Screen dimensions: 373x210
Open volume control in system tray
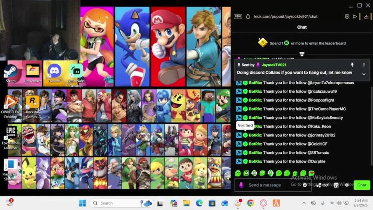coord(339,203)
